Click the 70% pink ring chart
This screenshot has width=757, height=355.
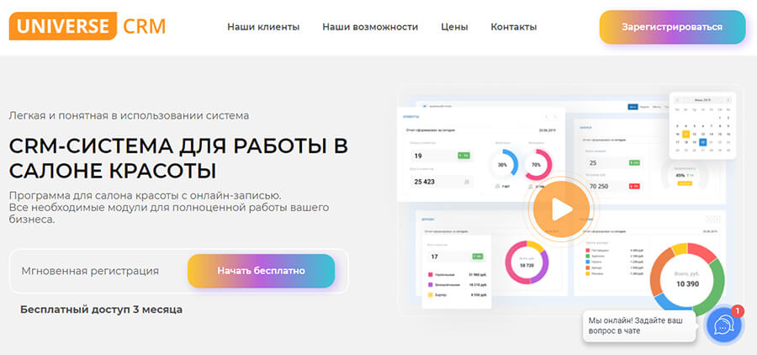pyautogui.click(x=537, y=165)
